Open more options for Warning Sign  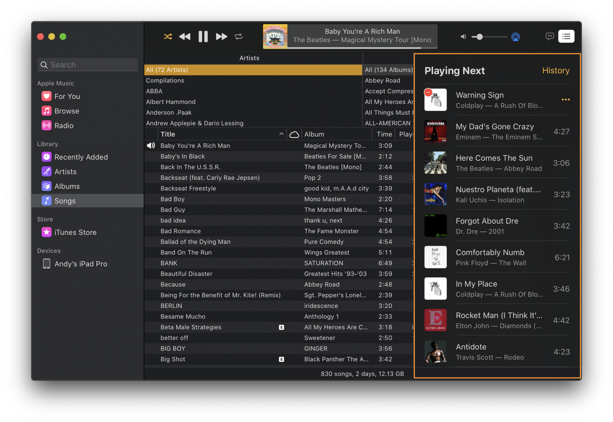[565, 100]
